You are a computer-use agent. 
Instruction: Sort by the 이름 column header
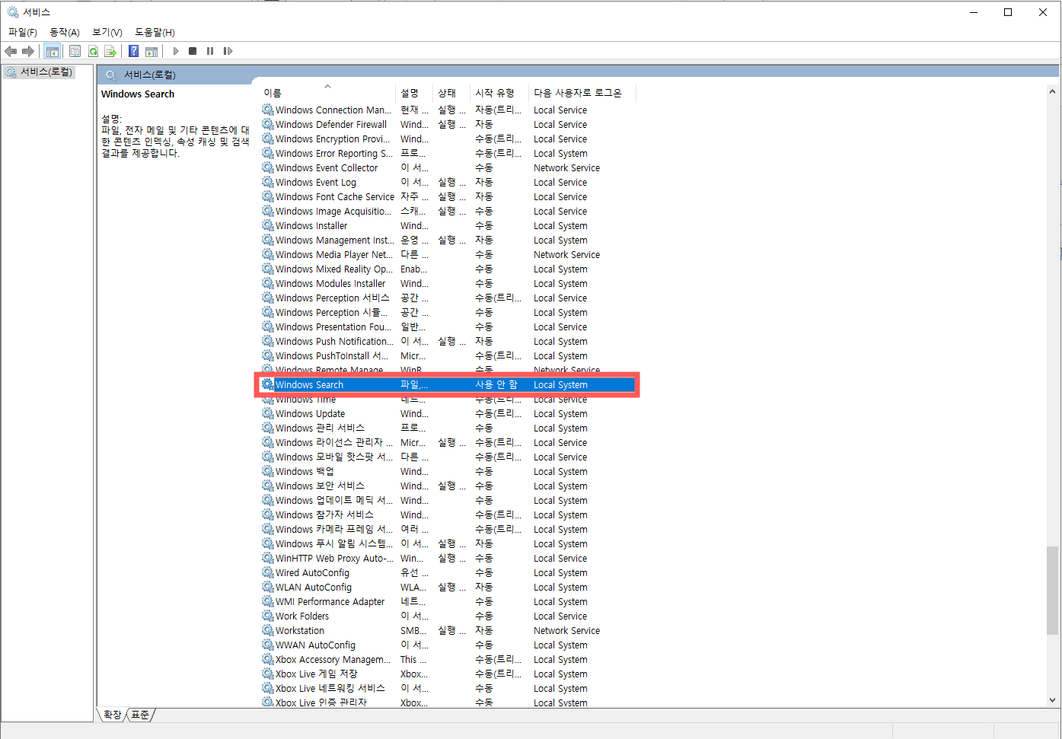(x=327, y=93)
